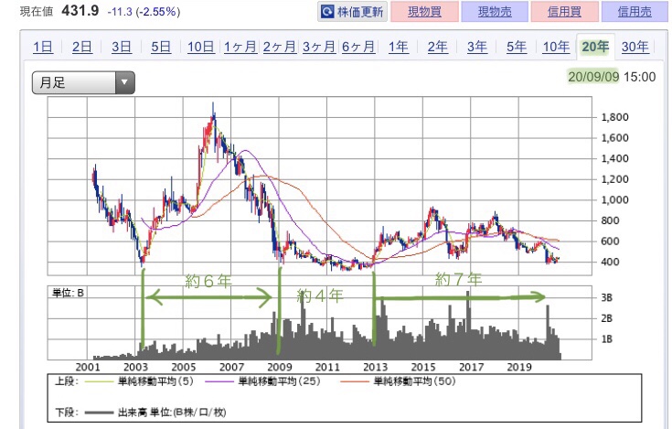This screenshot has height=429, width=672.
Task: Open the 現物売 order button
Action: click(x=495, y=12)
